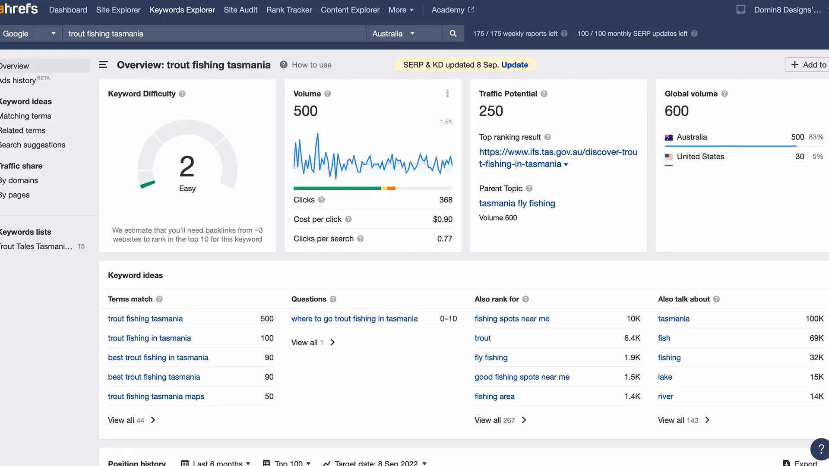Click Also rank for help icon
The image size is (829, 466).
point(525,299)
